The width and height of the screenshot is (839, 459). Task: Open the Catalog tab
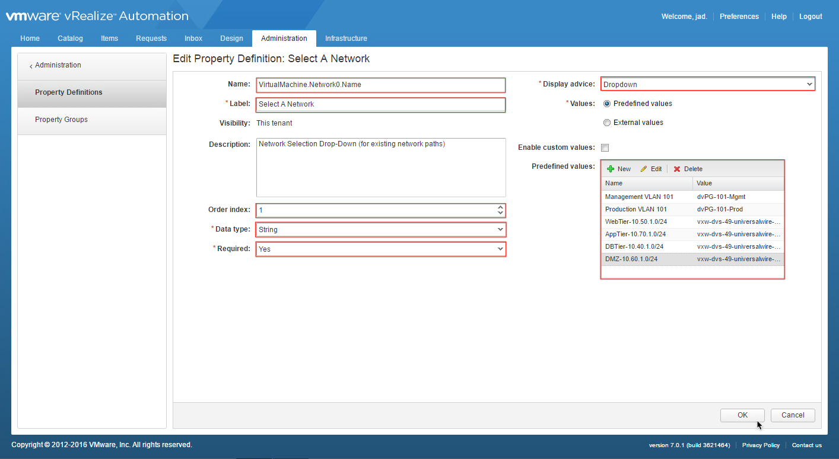click(71, 38)
